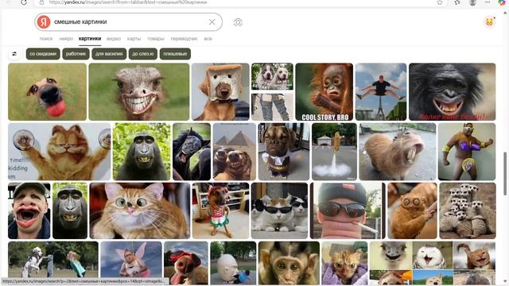Open the Copilot icon in the browser toolbar
509x286 pixels.
502,2
